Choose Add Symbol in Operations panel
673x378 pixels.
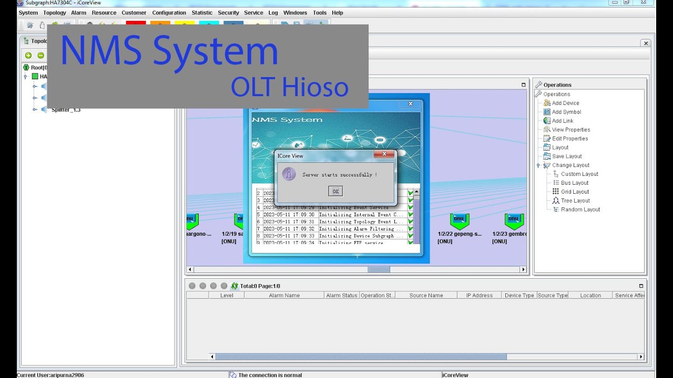(566, 112)
